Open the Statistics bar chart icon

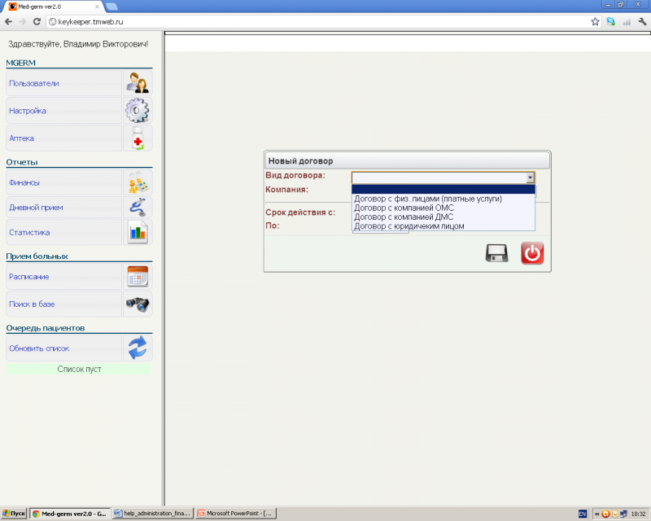pyautogui.click(x=137, y=233)
